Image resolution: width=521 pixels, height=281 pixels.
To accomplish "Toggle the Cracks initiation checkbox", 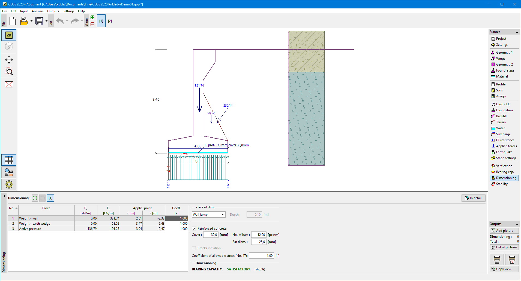I will (x=194, y=248).
